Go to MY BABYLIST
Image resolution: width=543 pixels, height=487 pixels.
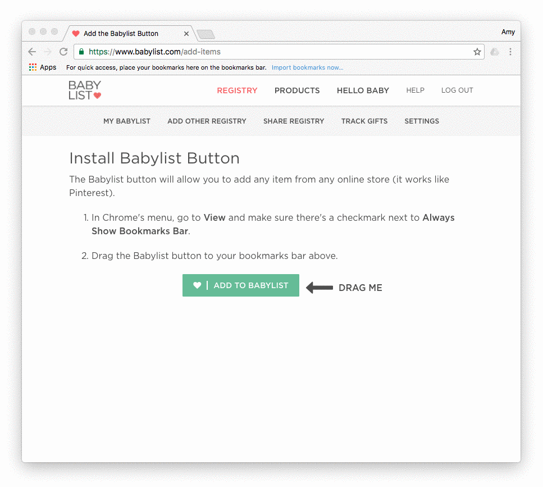127,121
